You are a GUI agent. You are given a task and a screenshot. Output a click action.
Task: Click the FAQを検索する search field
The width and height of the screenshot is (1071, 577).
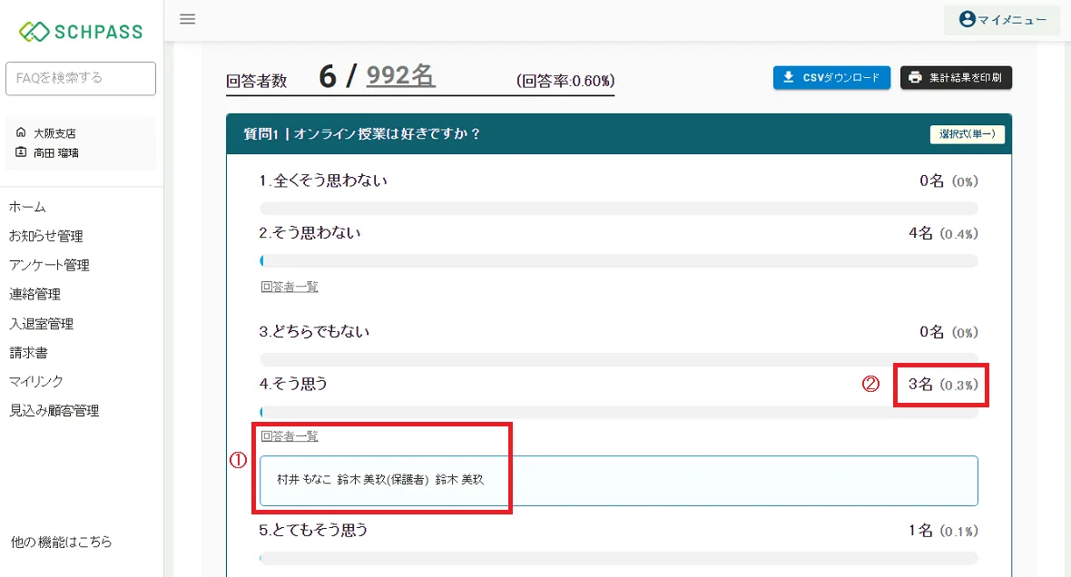81,79
